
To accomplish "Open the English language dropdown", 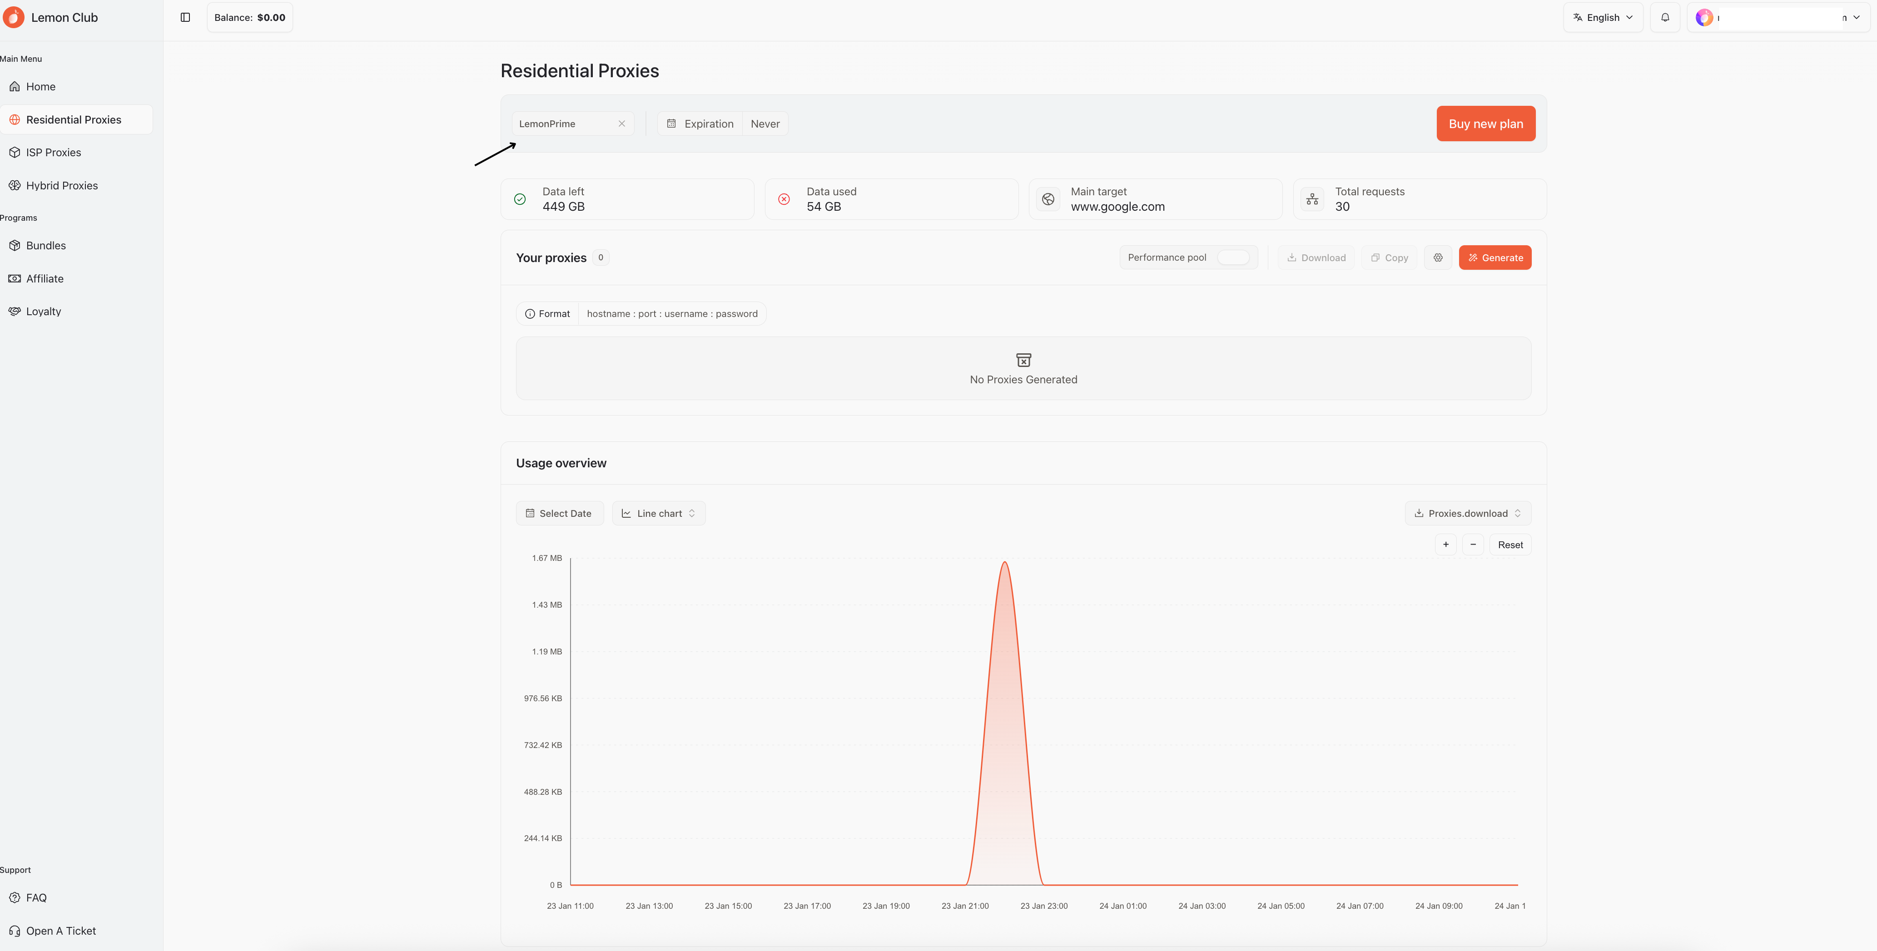I will tap(1603, 18).
